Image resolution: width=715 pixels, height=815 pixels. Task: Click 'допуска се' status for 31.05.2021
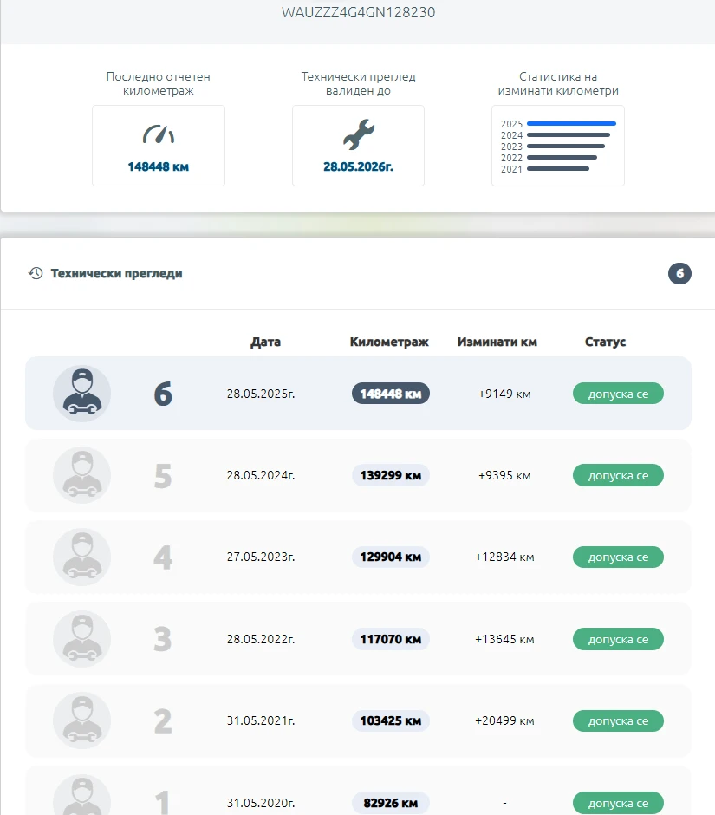(618, 720)
